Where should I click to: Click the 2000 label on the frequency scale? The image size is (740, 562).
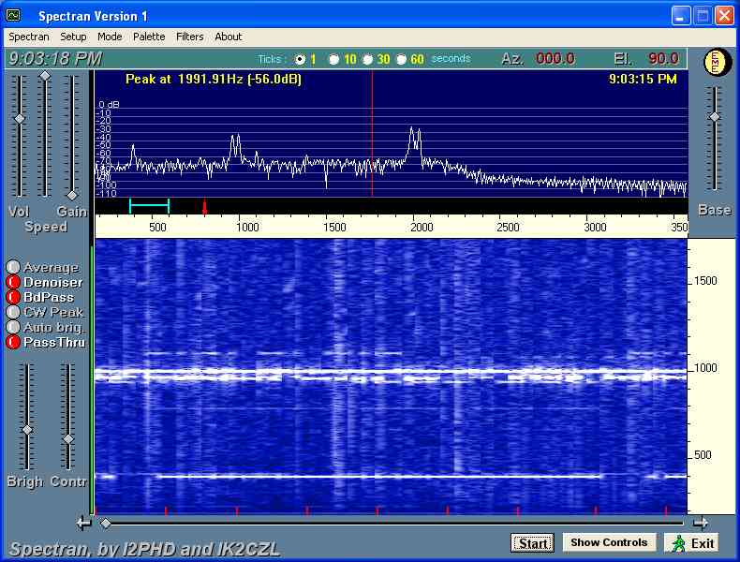422,228
